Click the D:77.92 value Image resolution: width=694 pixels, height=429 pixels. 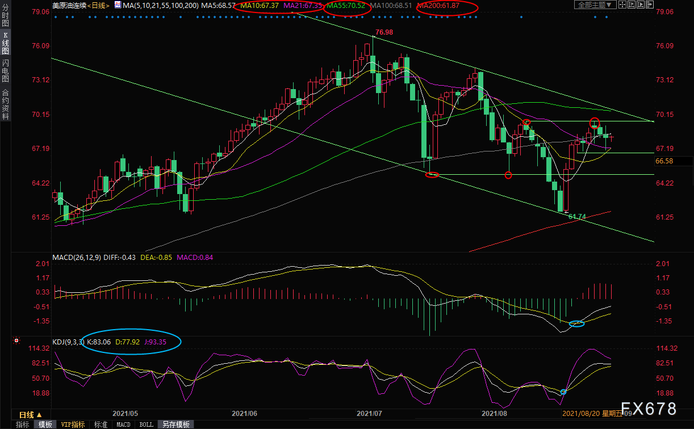pyautogui.click(x=128, y=342)
